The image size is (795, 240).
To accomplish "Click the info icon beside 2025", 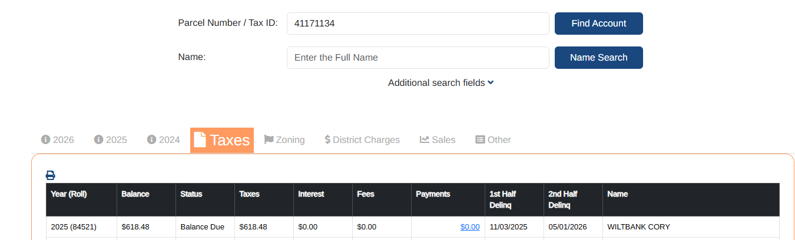I will [x=98, y=139].
